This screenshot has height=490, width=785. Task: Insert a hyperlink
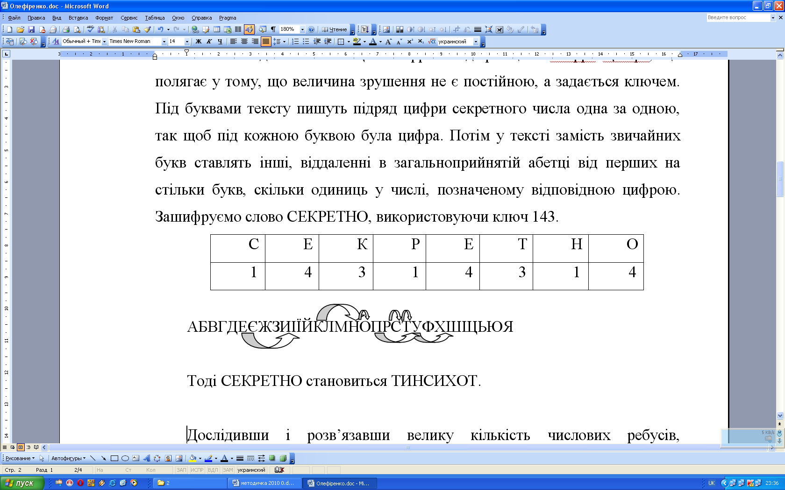click(x=195, y=29)
